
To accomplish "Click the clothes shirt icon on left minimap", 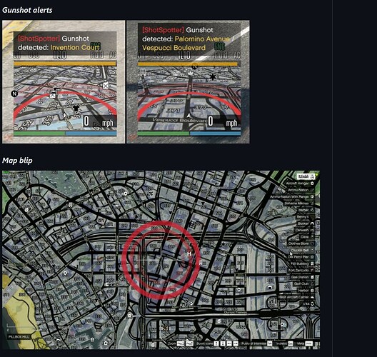I will (76, 109).
